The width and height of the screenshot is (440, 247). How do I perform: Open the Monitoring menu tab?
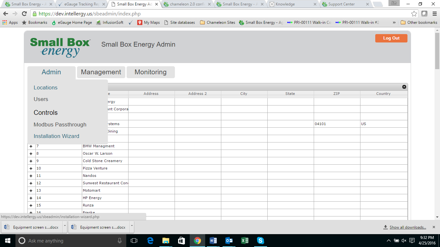click(x=151, y=72)
